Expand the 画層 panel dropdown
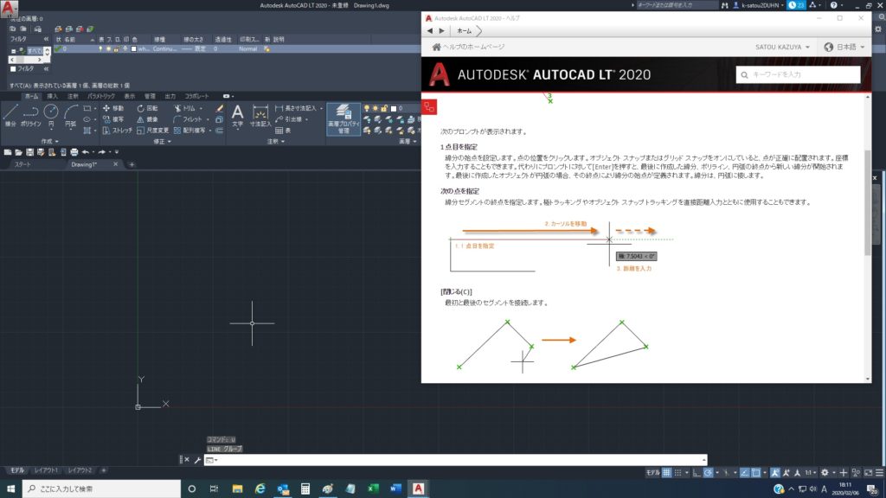 point(408,141)
